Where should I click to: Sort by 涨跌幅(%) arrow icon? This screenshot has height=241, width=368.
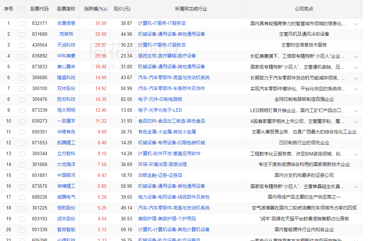coord(106,9)
